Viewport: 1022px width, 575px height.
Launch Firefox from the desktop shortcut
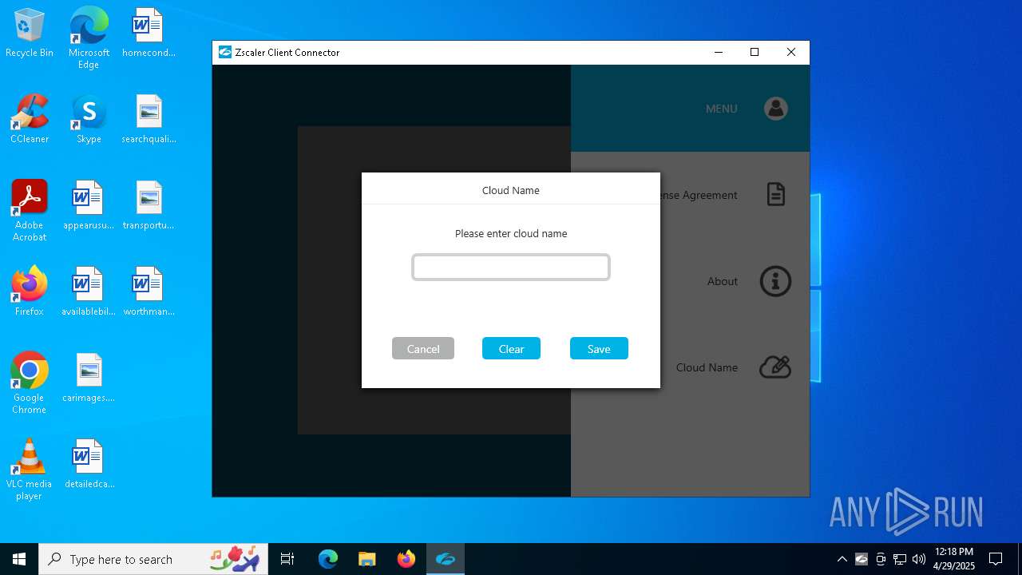(x=30, y=292)
